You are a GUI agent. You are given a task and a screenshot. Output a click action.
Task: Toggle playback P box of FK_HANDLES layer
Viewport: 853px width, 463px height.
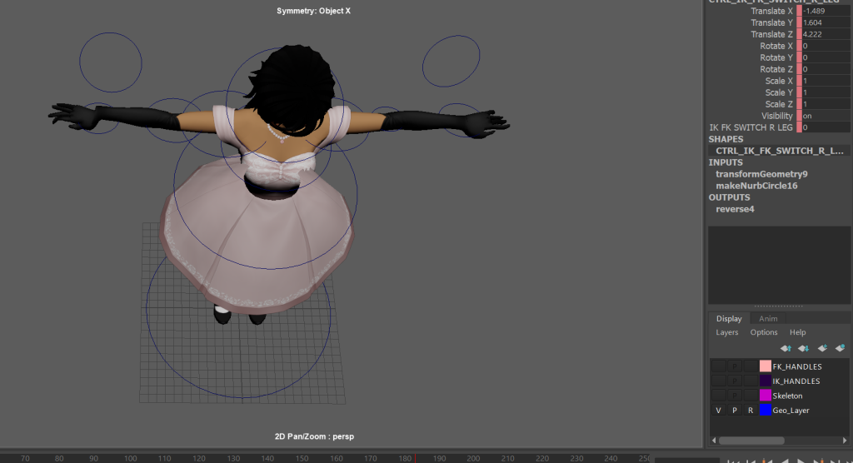tap(735, 366)
